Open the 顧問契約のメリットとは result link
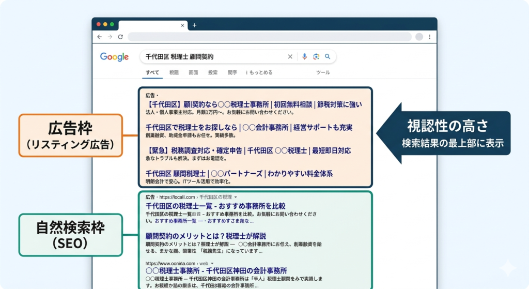 tap(206, 236)
